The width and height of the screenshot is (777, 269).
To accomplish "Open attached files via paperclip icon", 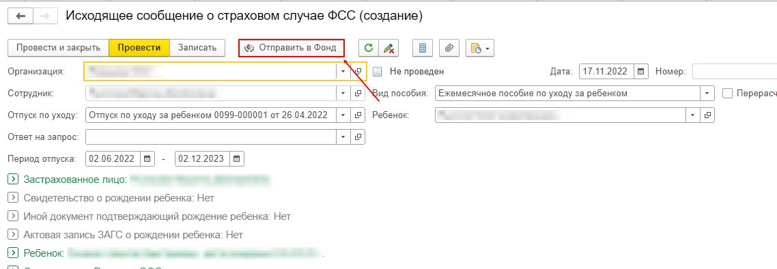I will click(449, 48).
